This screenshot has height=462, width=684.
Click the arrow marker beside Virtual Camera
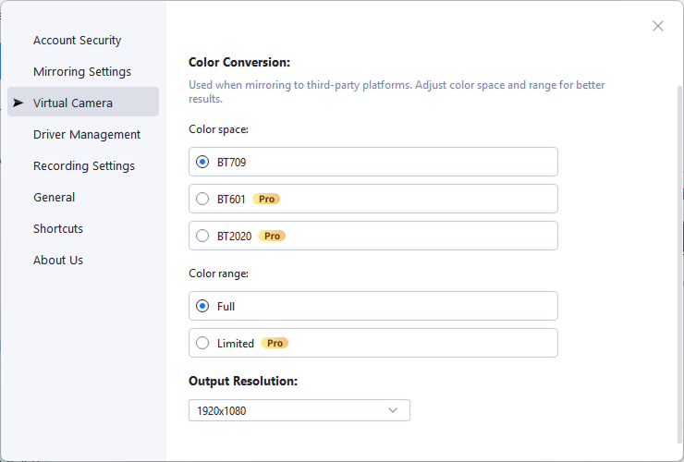[18, 103]
